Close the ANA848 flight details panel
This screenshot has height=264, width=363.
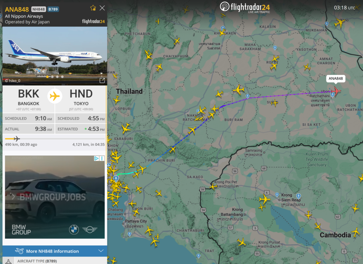click(102, 8)
